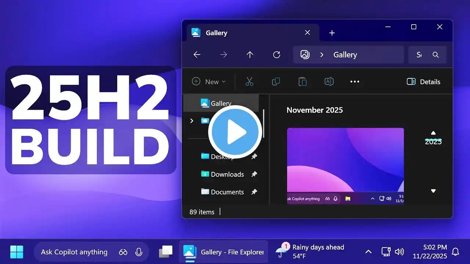The height and width of the screenshot is (264, 470).
Task: Cut the selected item
Action: (x=250, y=81)
